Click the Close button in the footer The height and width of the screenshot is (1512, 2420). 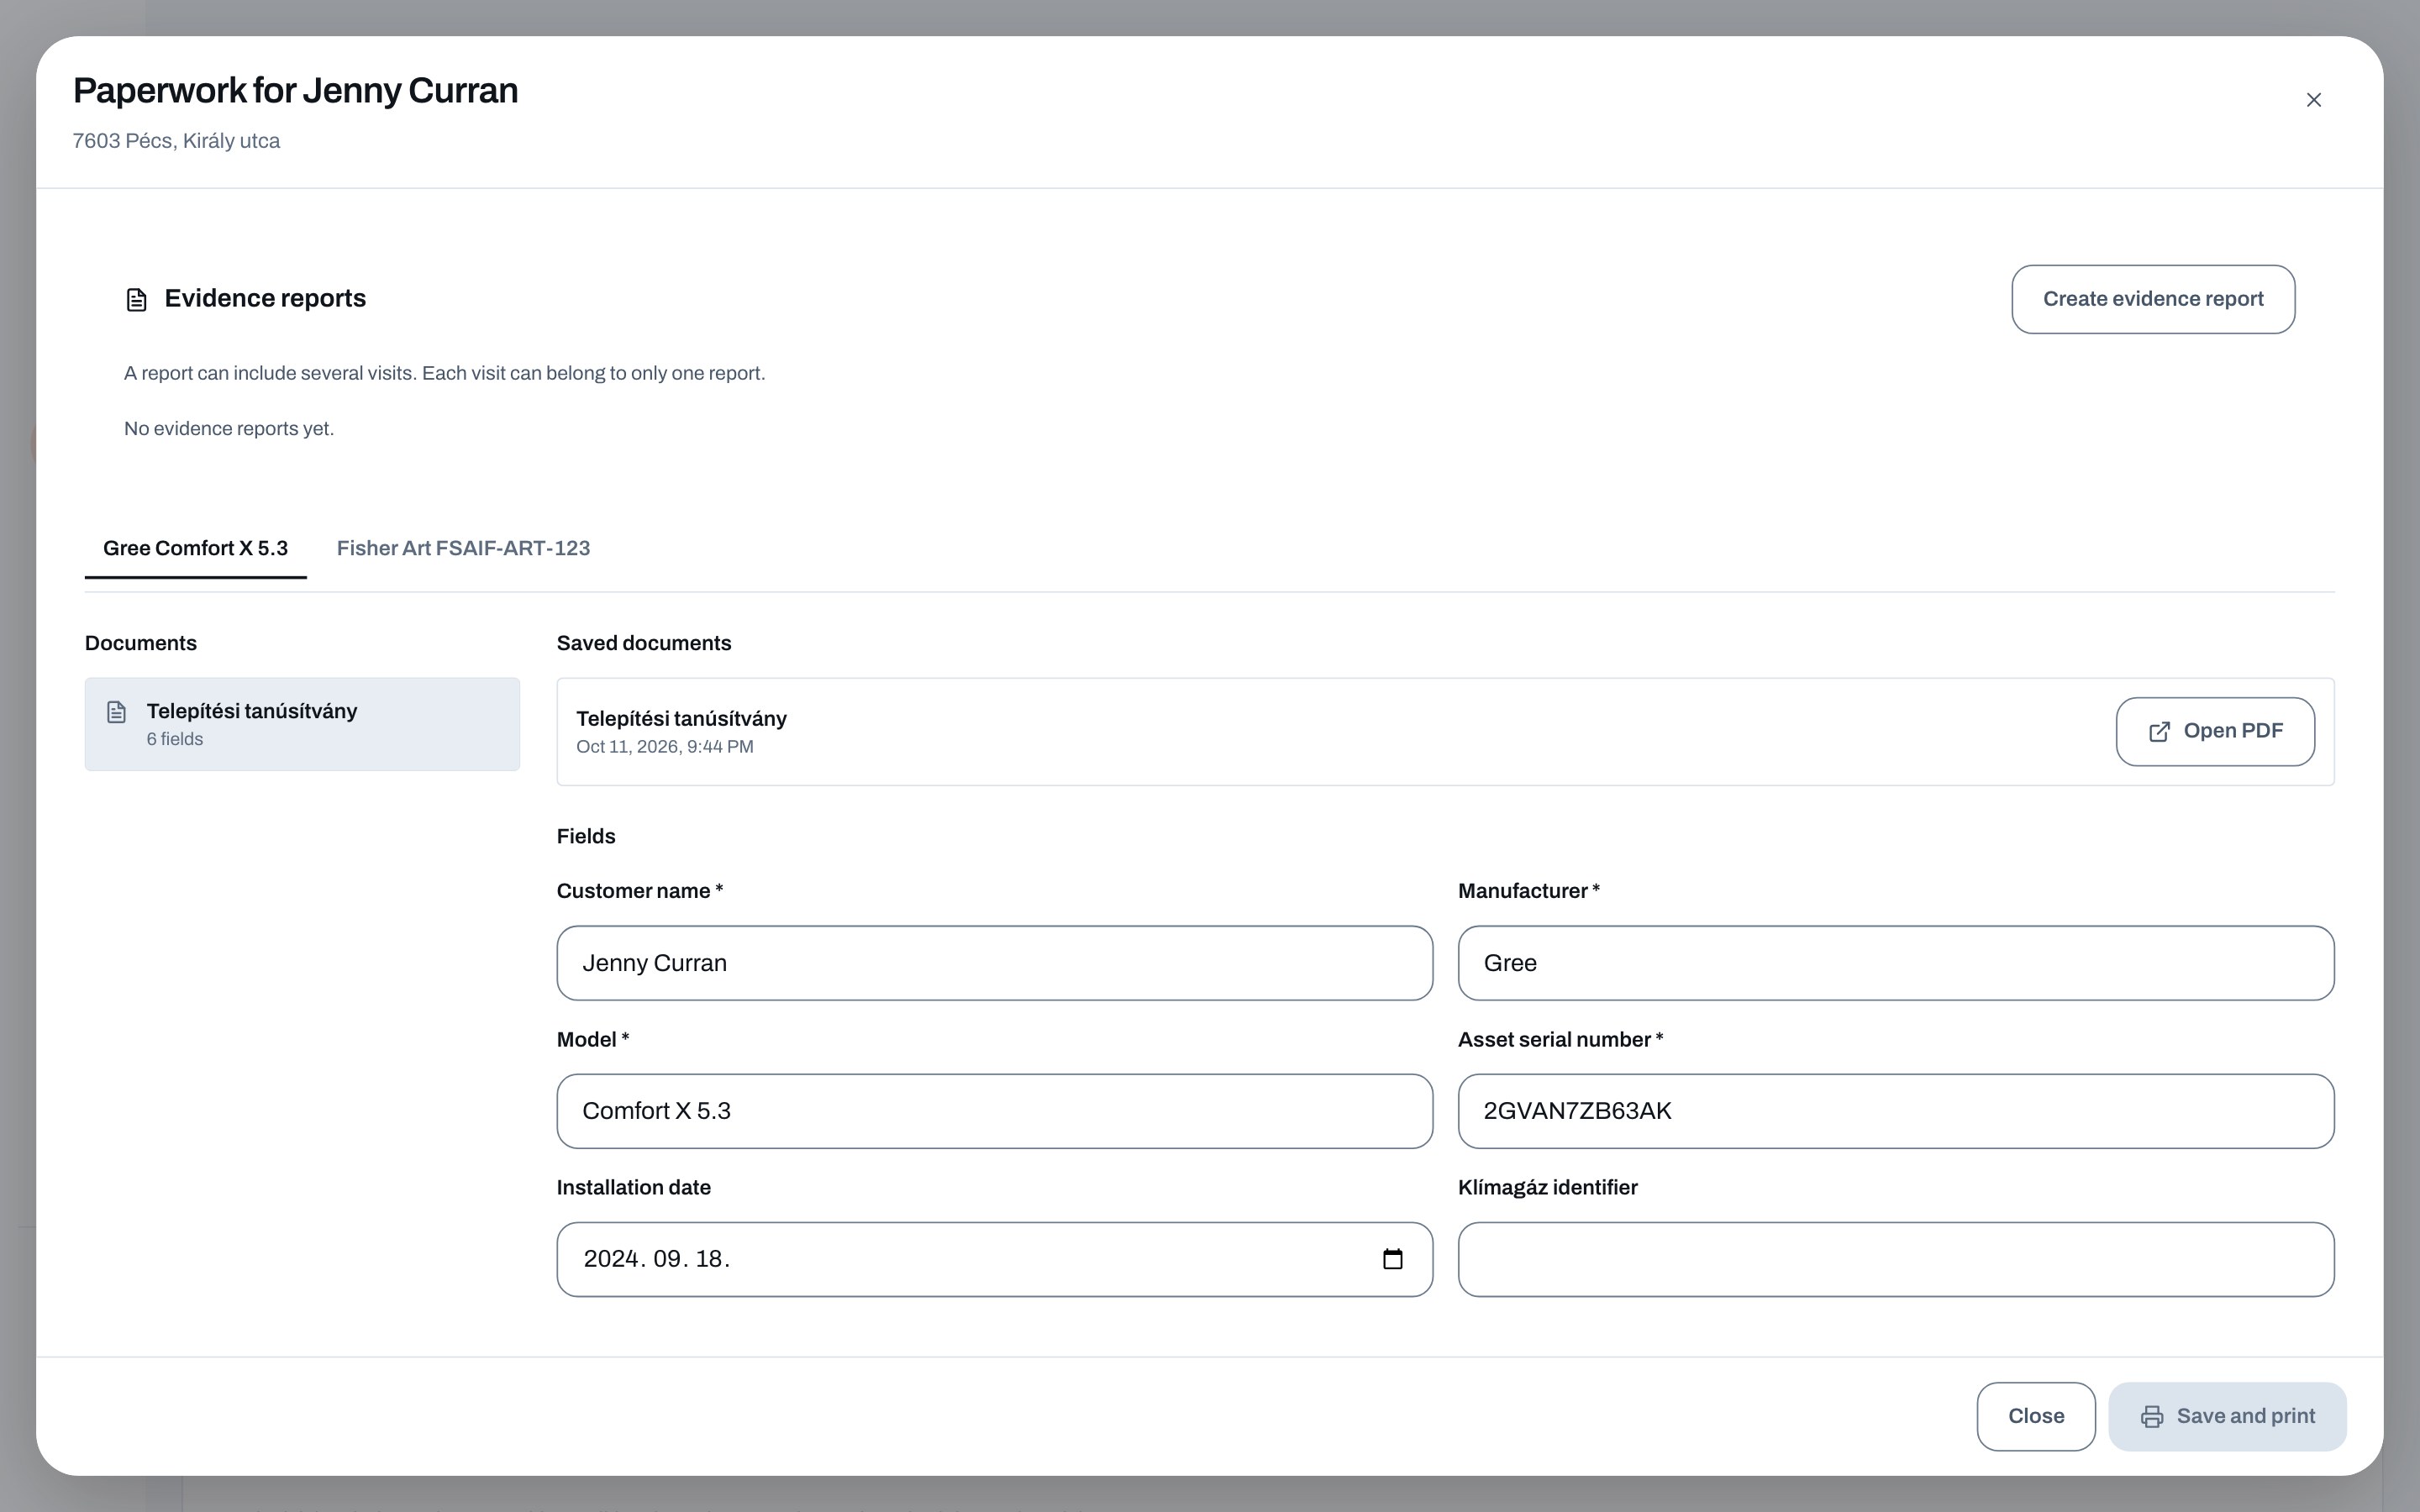[2036, 1416]
